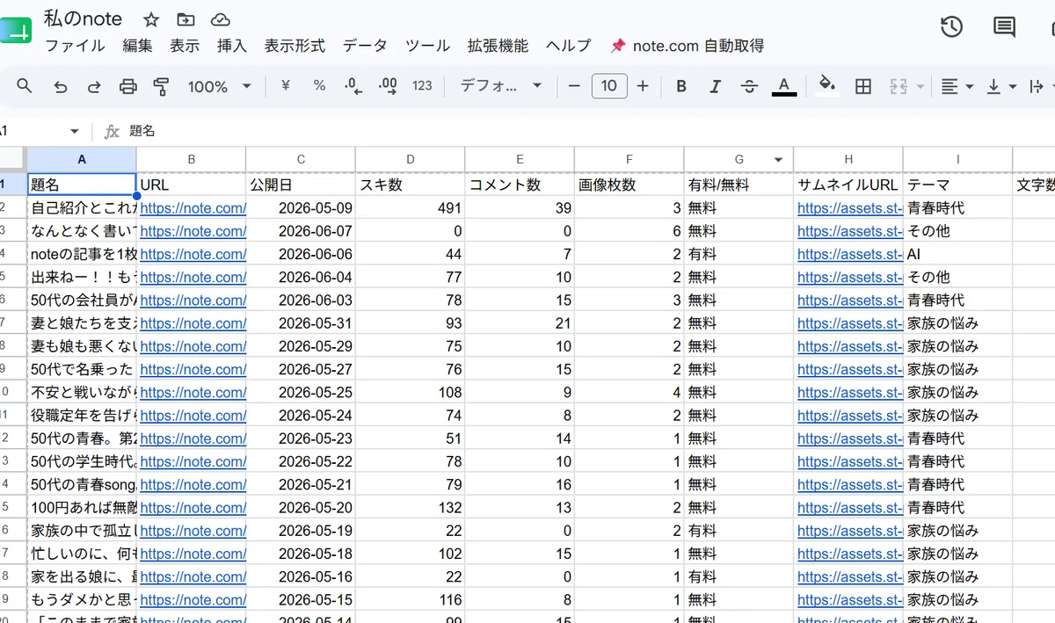Open the 表示形式 menu

295,46
